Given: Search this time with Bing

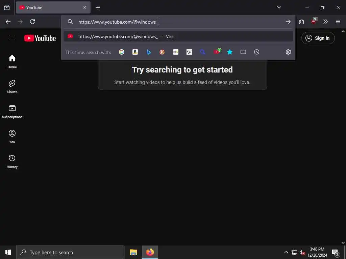Looking at the screenshot, I should point(149,52).
